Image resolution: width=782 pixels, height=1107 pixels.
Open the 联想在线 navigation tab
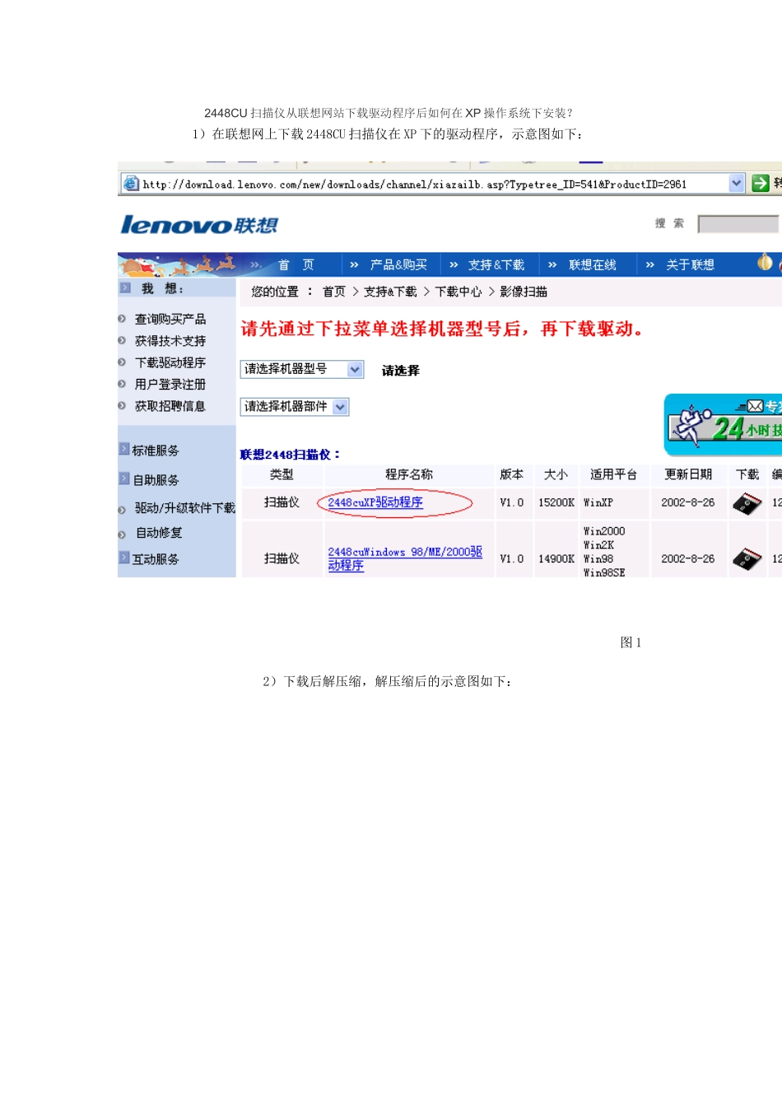593,265
